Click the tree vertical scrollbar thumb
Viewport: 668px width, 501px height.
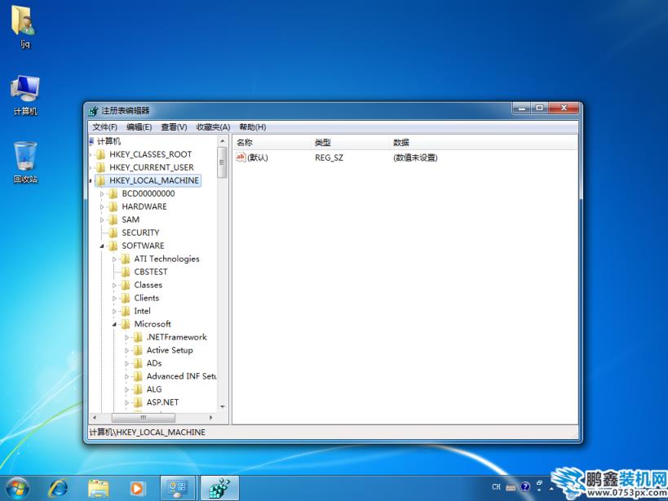click(223, 162)
